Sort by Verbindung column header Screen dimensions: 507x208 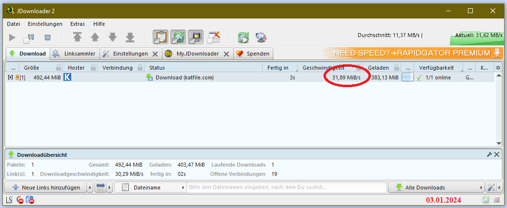point(118,68)
